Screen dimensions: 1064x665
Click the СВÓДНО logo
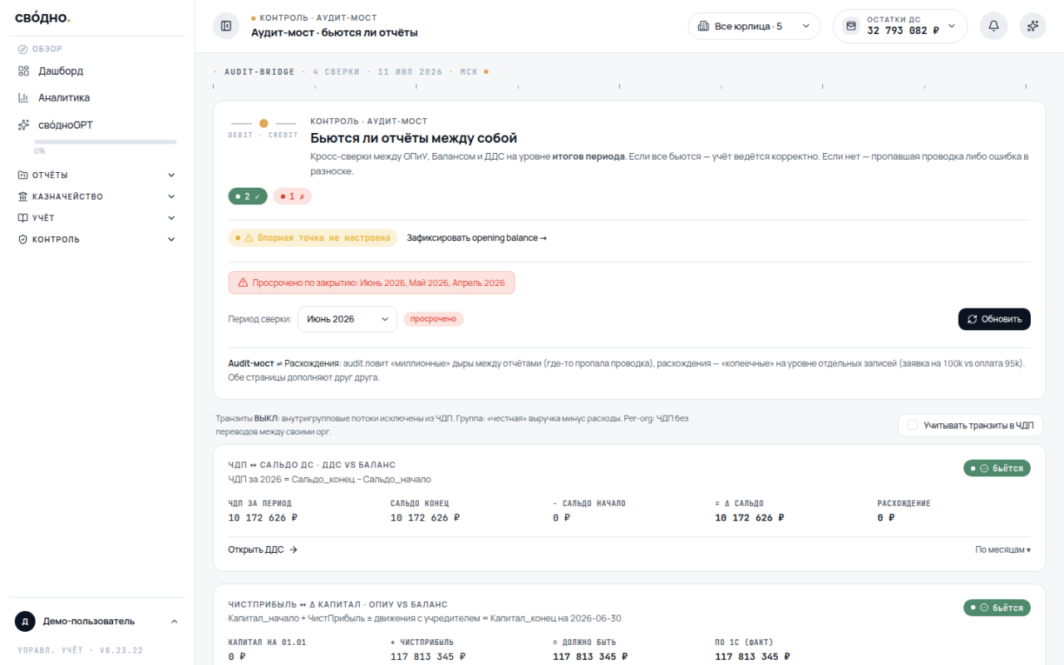click(x=42, y=17)
